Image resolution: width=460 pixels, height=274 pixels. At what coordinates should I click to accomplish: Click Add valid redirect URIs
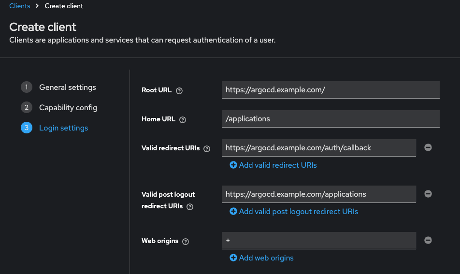[x=273, y=165]
